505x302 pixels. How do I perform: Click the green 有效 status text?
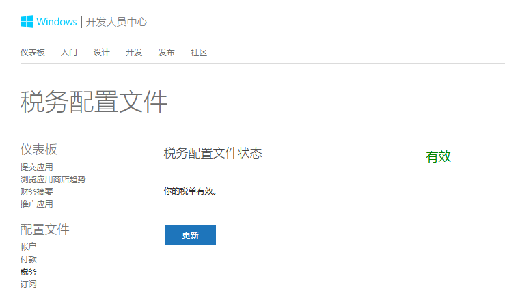click(x=438, y=156)
